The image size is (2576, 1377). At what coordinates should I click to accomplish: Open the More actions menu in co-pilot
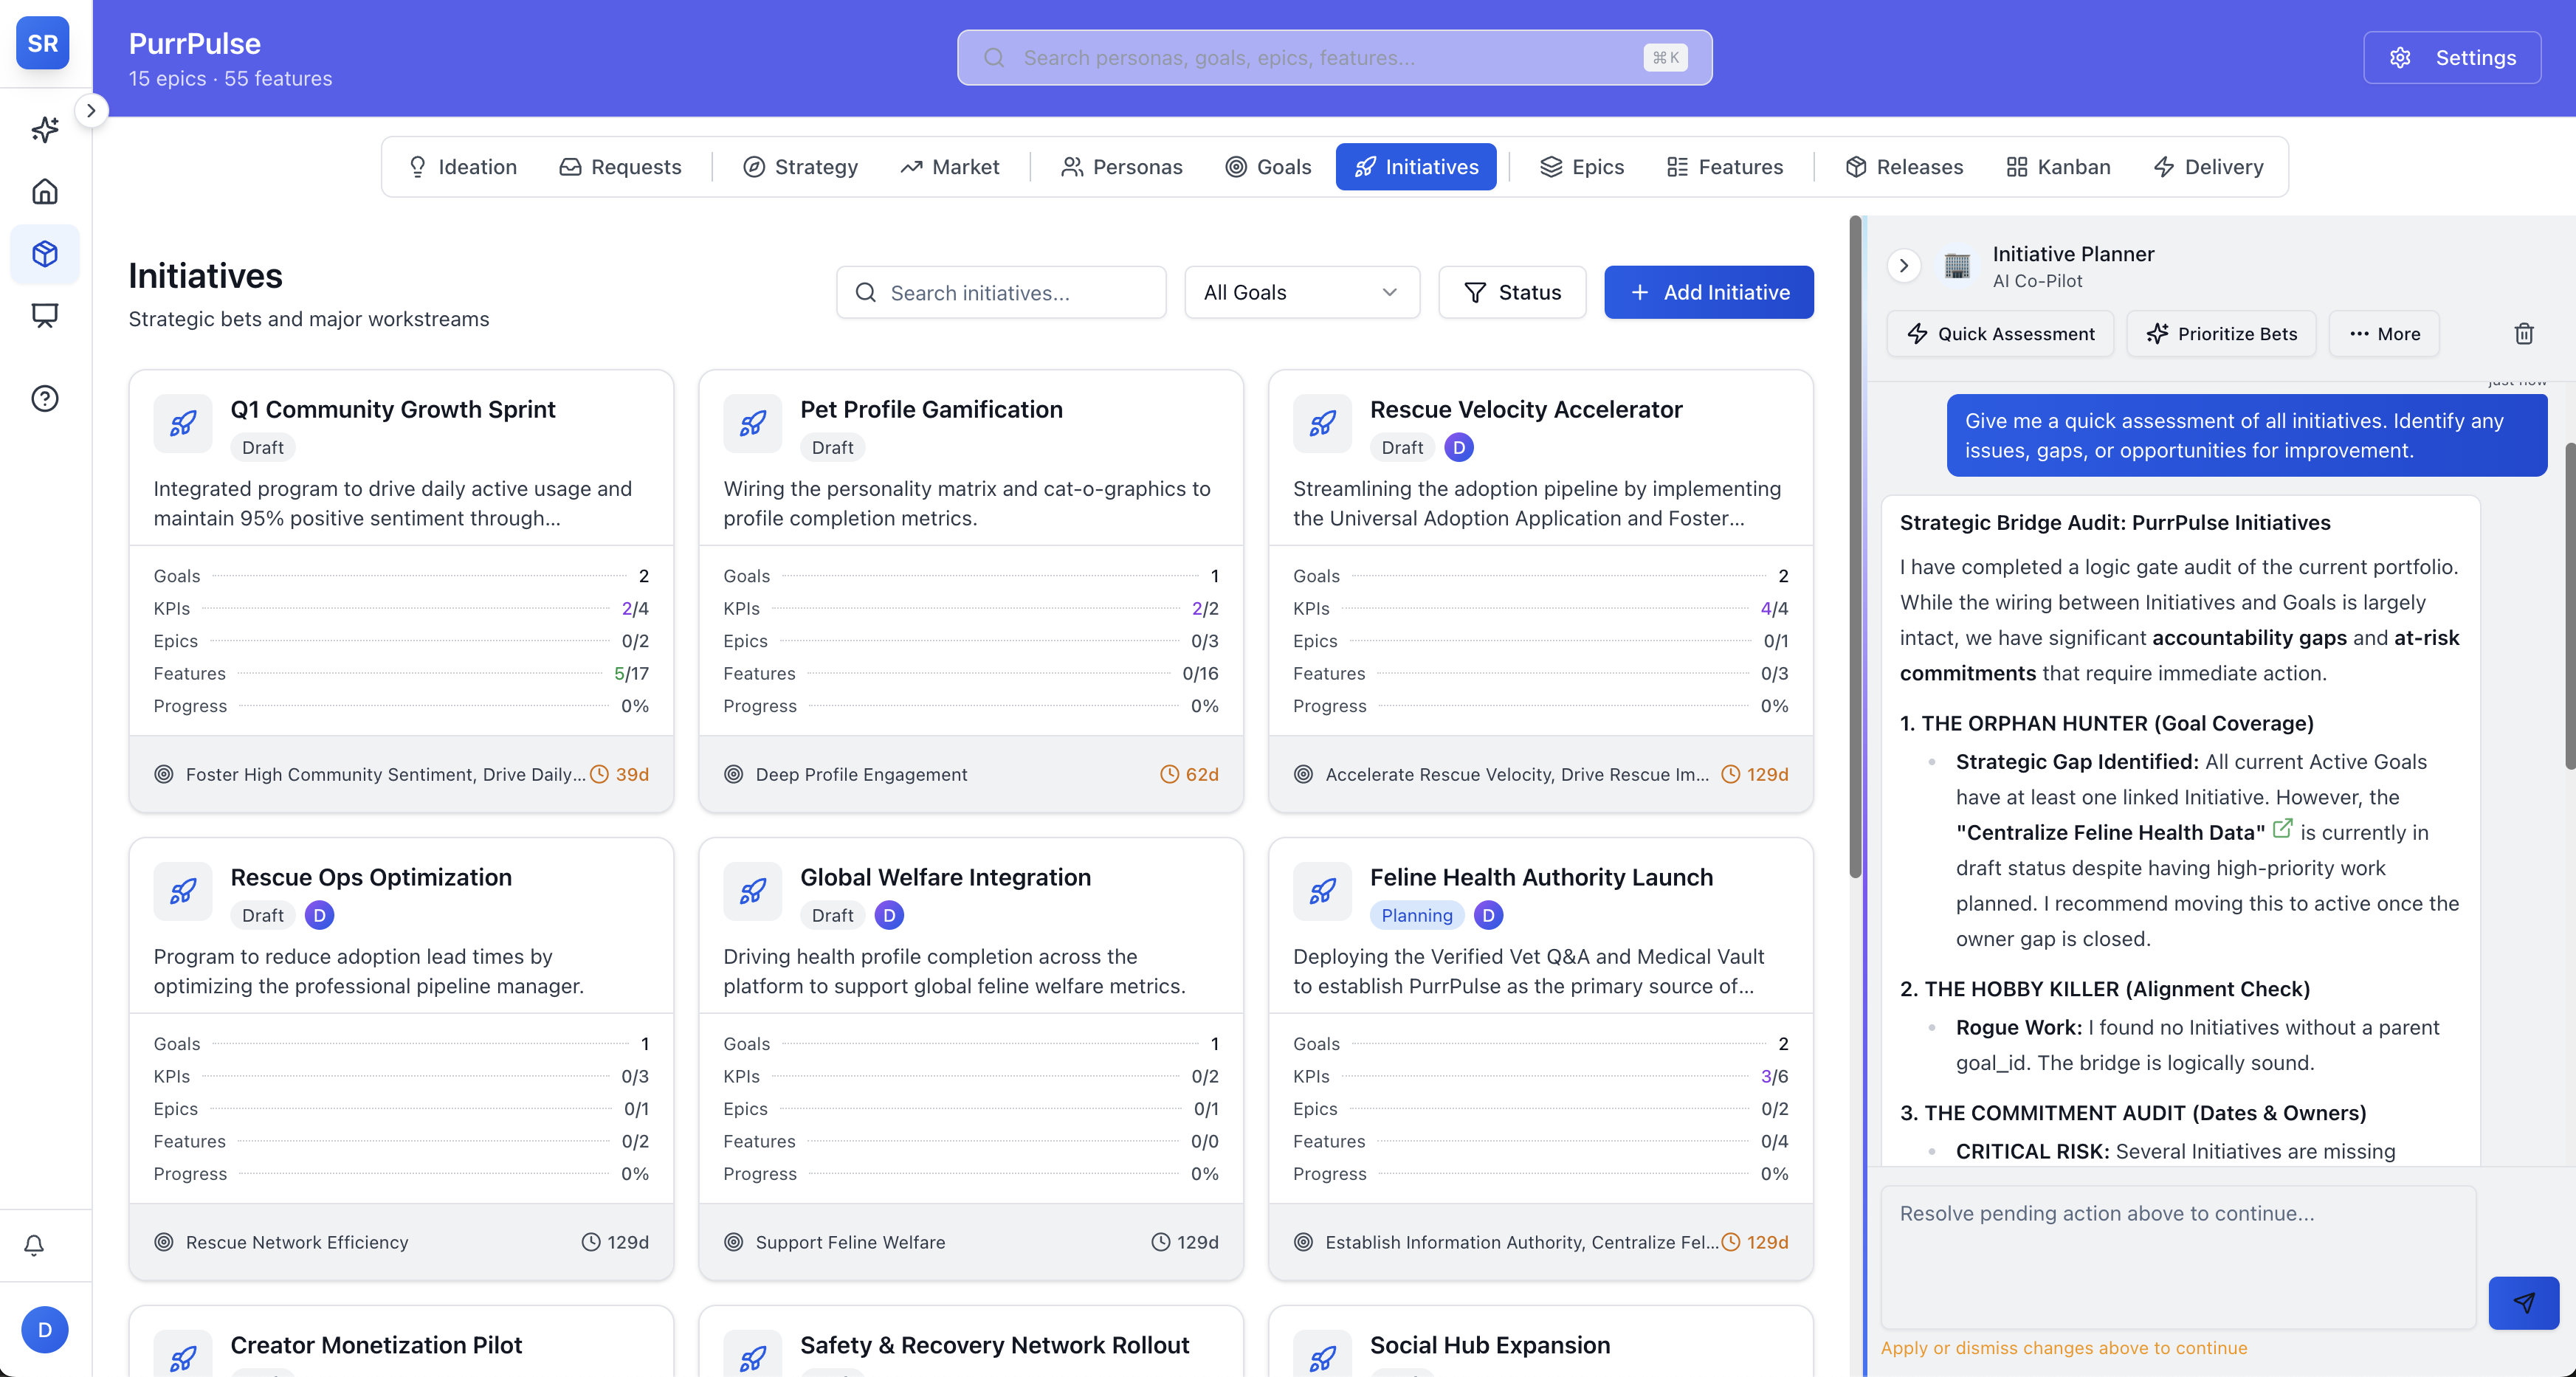pos(2384,334)
